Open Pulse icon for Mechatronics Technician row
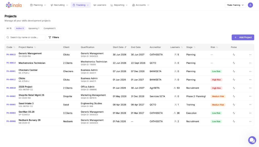The image size is (259, 147). coord(234,63)
